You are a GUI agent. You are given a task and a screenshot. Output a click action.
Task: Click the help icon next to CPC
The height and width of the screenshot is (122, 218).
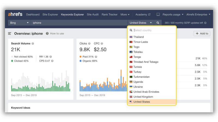102,43
